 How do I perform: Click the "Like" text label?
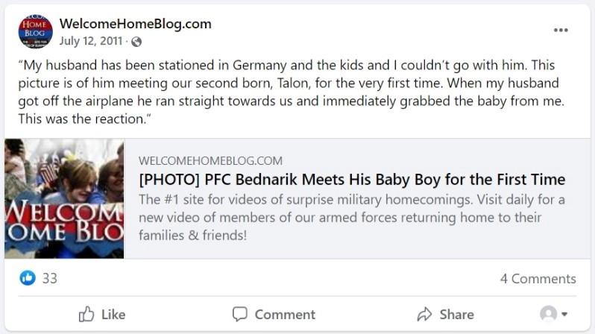(x=113, y=314)
